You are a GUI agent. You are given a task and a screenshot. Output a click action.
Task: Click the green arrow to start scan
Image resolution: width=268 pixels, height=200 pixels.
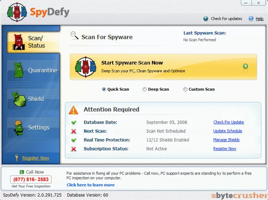tap(245, 66)
